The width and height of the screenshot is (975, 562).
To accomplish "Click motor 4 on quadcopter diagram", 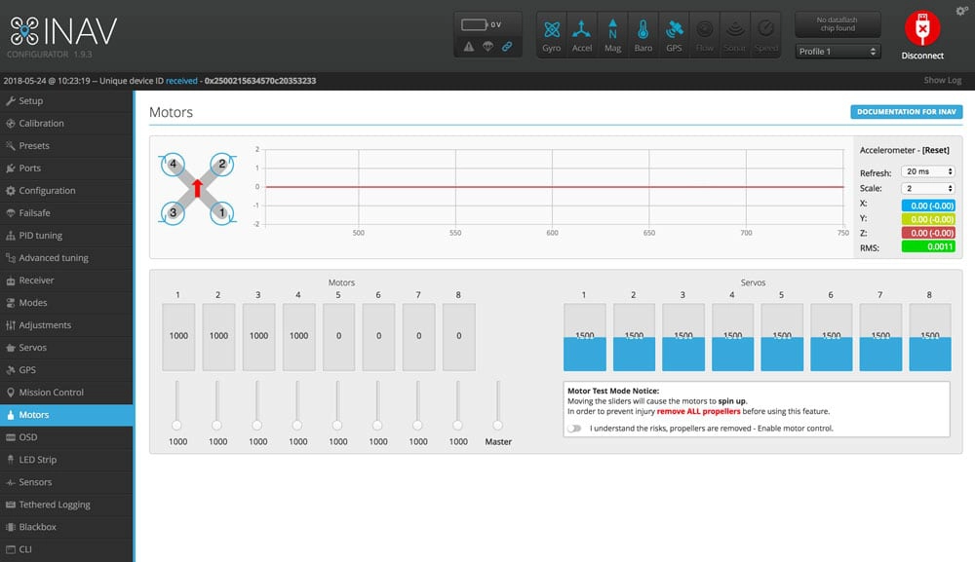I will pyautogui.click(x=173, y=165).
